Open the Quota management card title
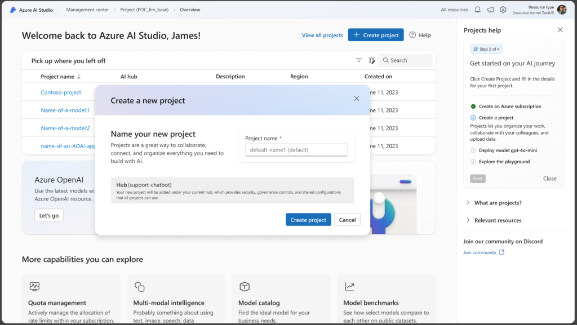 [57, 302]
